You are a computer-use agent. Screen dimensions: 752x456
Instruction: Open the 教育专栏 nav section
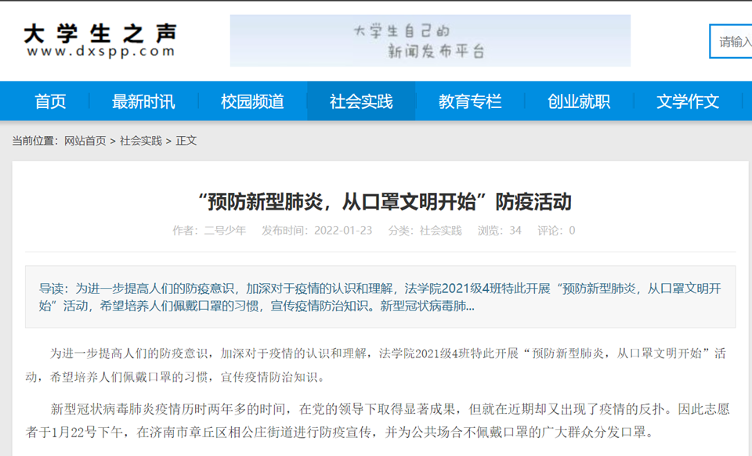tap(470, 102)
